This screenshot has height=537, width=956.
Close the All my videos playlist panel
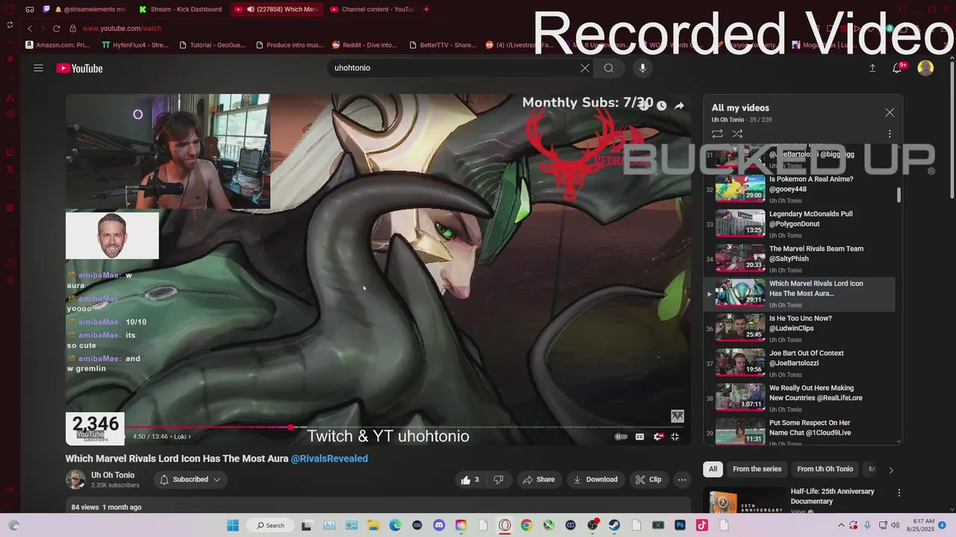890,113
